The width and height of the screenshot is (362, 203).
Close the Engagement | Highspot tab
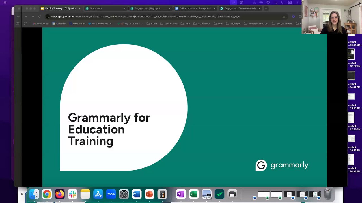click(170, 8)
